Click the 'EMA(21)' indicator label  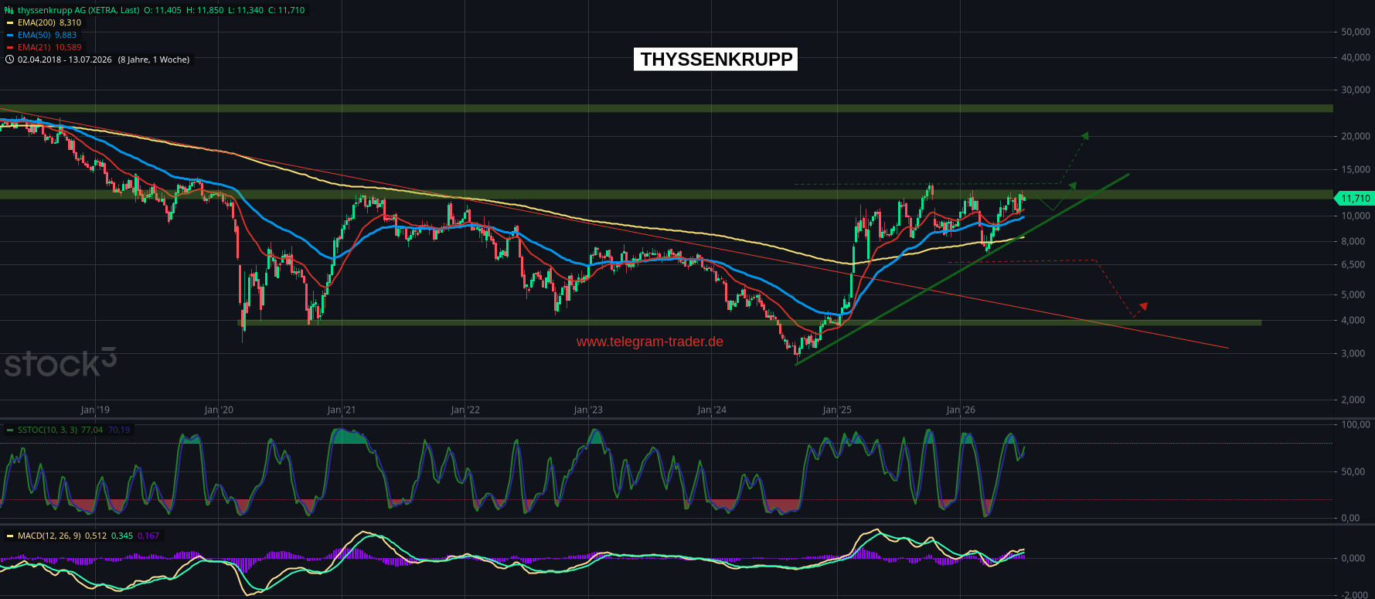(34, 47)
